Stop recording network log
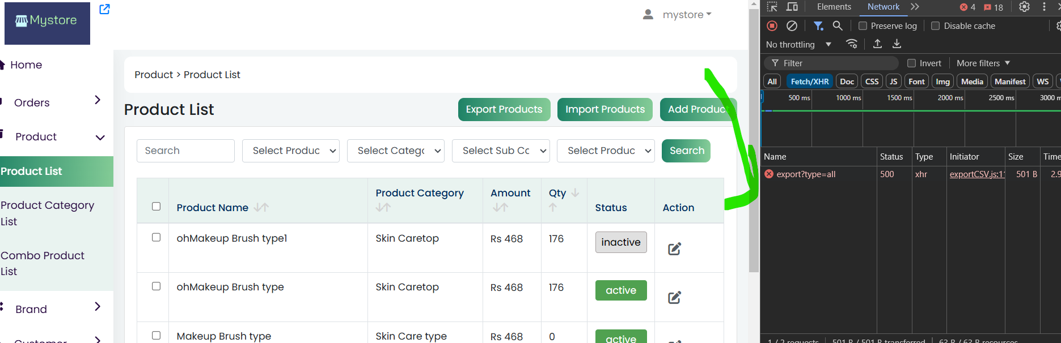Image resolution: width=1061 pixels, height=343 pixels. click(772, 25)
